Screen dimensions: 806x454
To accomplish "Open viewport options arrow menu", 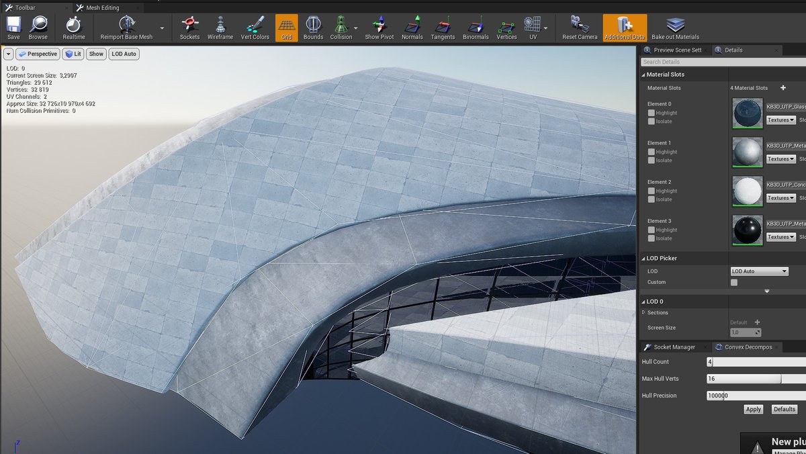I will pyautogui.click(x=8, y=54).
